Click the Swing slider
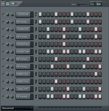Screen dimensions: 109x111 tap(82, 4)
